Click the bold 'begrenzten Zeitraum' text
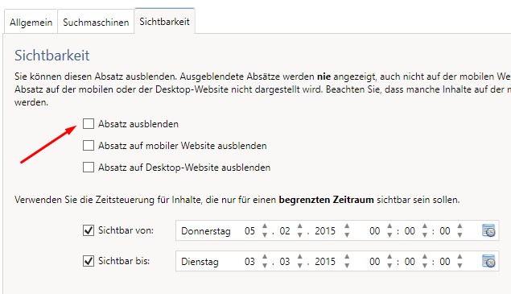The width and height of the screenshot is (511, 294). click(x=326, y=200)
